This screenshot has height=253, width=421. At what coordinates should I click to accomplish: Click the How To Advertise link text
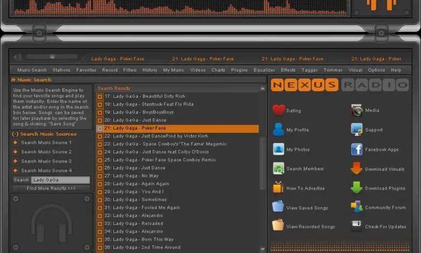click(305, 188)
